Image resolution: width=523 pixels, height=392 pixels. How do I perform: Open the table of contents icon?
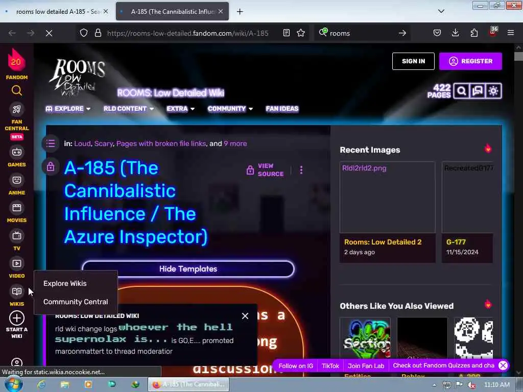51,143
